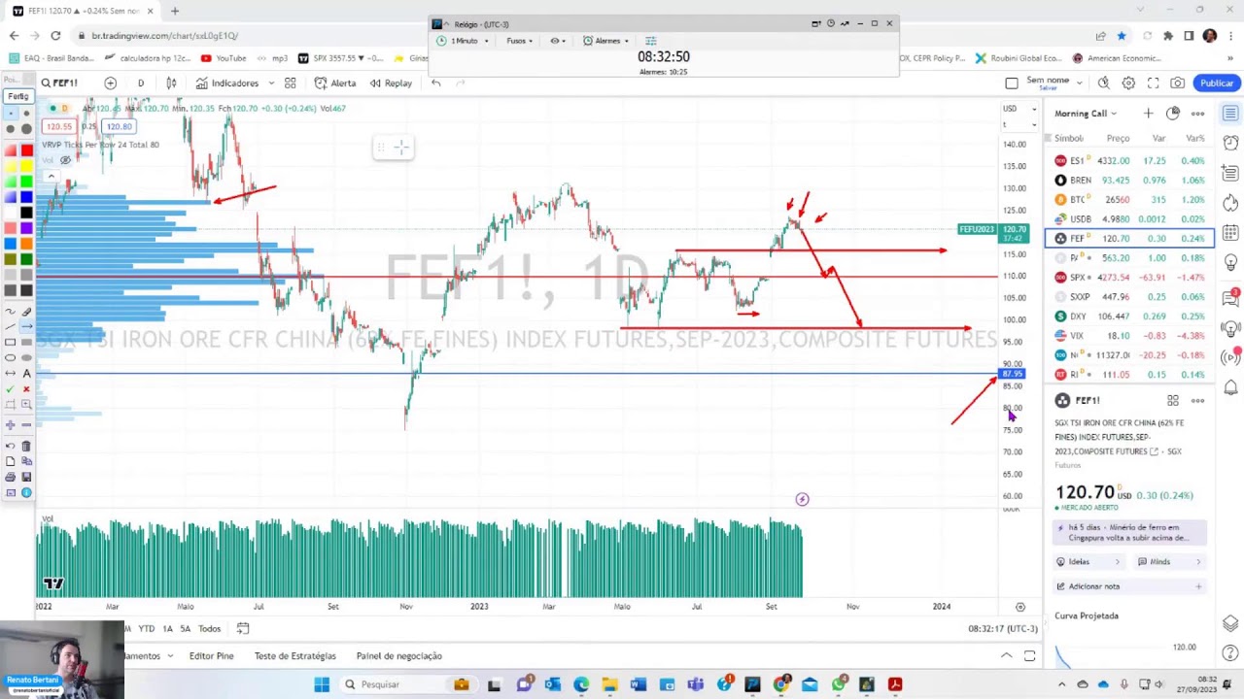The width and height of the screenshot is (1244, 699).
Task: Open the quick search magnifier icon
Action: (x=1103, y=83)
